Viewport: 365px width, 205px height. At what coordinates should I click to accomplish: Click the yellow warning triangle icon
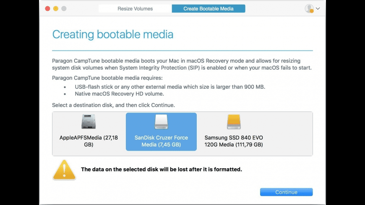click(64, 169)
